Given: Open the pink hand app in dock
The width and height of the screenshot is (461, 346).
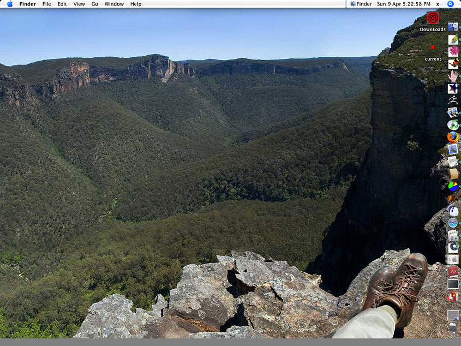Looking at the screenshot, I should click(453, 76).
